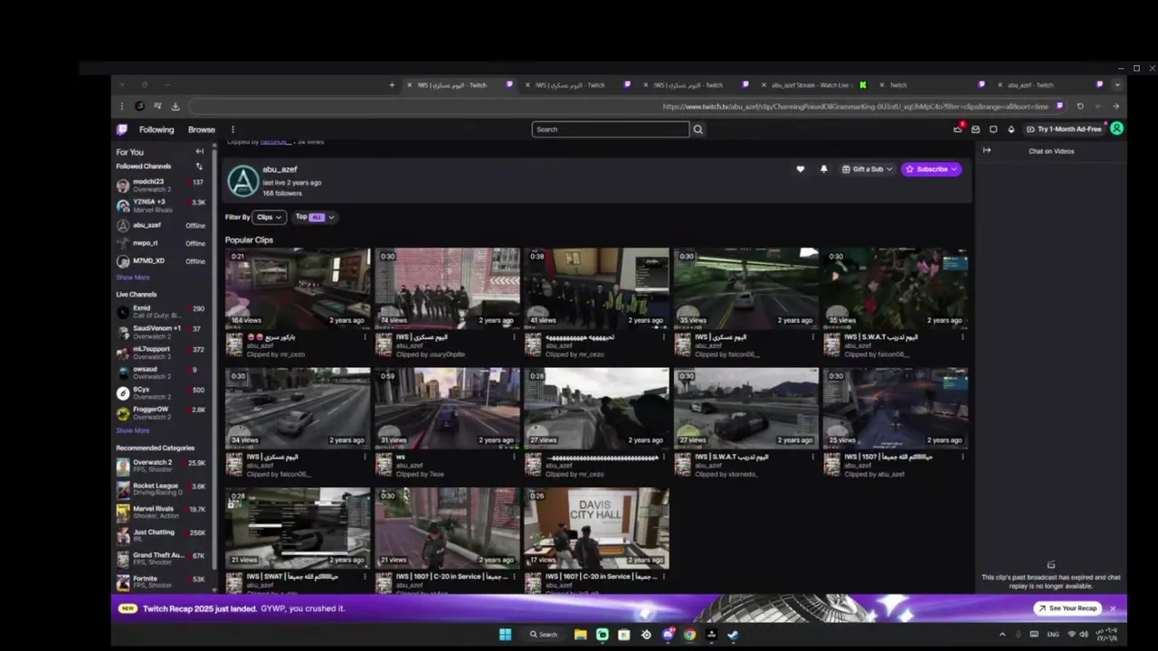The image size is (1158, 651).
Task: Open the user profile avatar menu
Action: click(x=1116, y=129)
